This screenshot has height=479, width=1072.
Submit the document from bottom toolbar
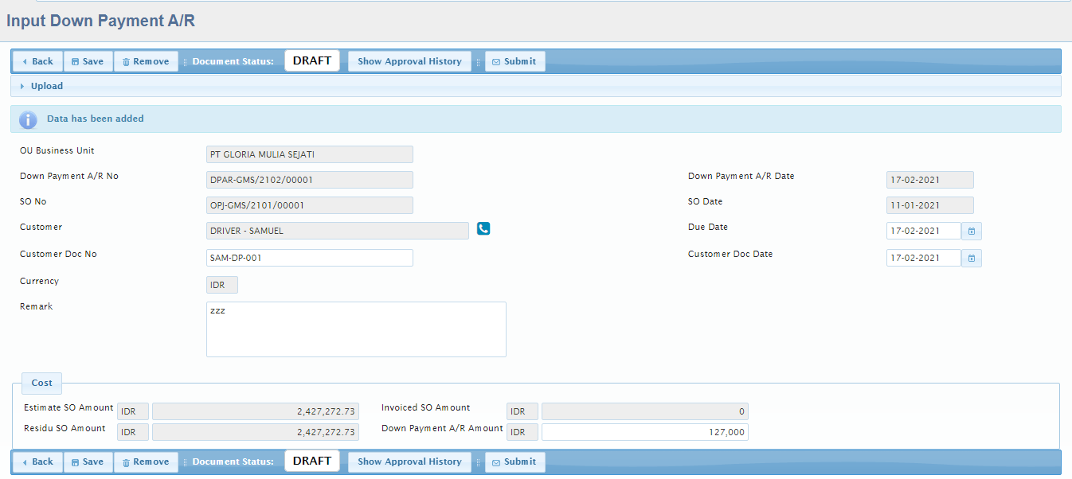(x=515, y=461)
